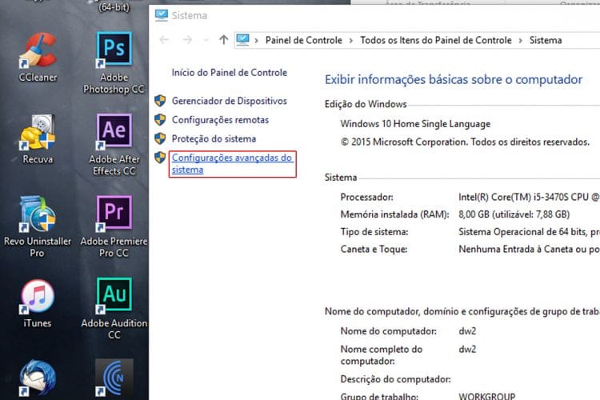
Task: Click shield icon beside Proteção do sistema
Action: pyautogui.click(x=160, y=138)
